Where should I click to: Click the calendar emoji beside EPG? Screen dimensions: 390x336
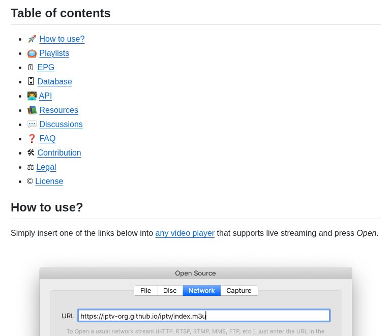pos(31,68)
